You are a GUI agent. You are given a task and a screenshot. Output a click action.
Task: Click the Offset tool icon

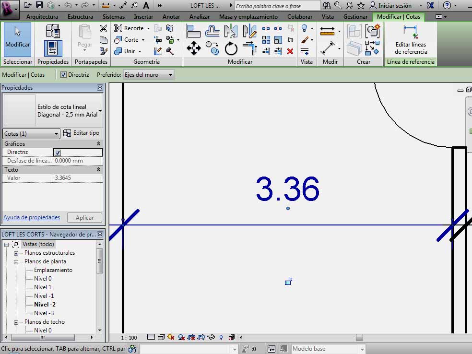pos(212,31)
